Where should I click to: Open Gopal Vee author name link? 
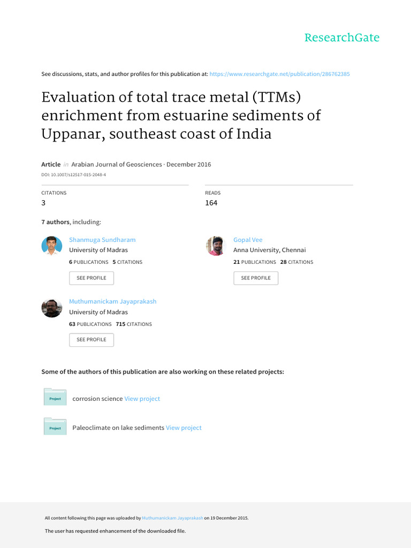[x=248, y=240]
